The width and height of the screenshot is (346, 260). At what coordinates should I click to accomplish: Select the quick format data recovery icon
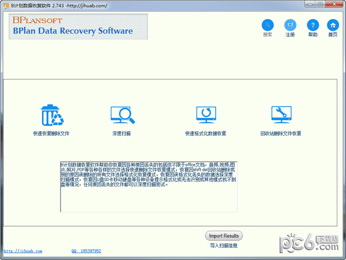pyautogui.click(x=206, y=115)
